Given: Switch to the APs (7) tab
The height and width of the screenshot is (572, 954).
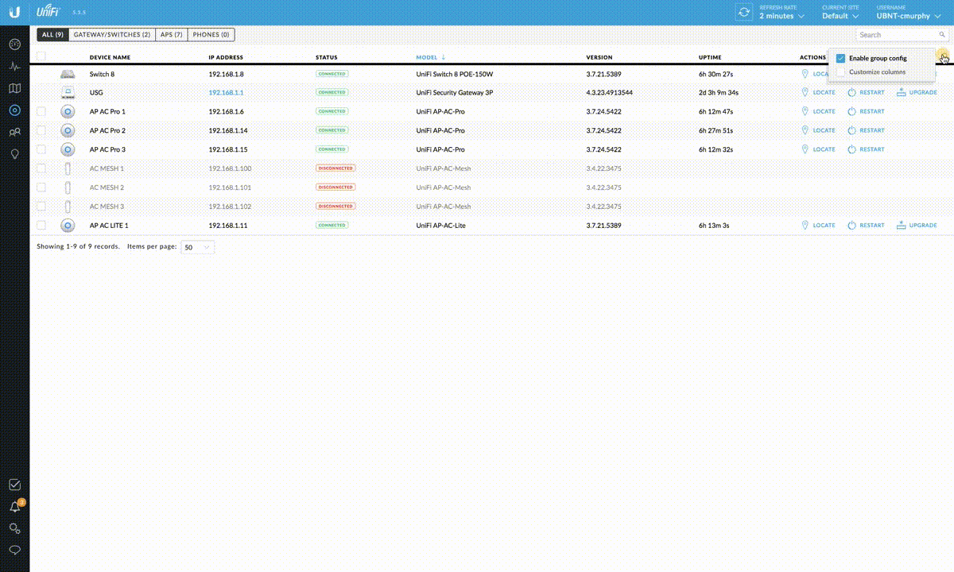Looking at the screenshot, I should pos(171,35).
